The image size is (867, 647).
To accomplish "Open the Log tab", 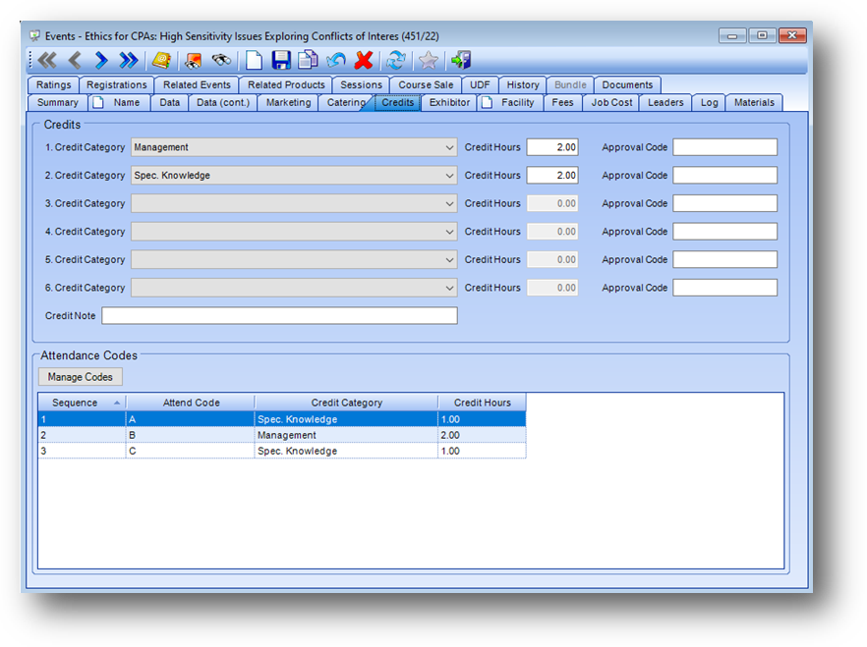I will pos(709,103).
